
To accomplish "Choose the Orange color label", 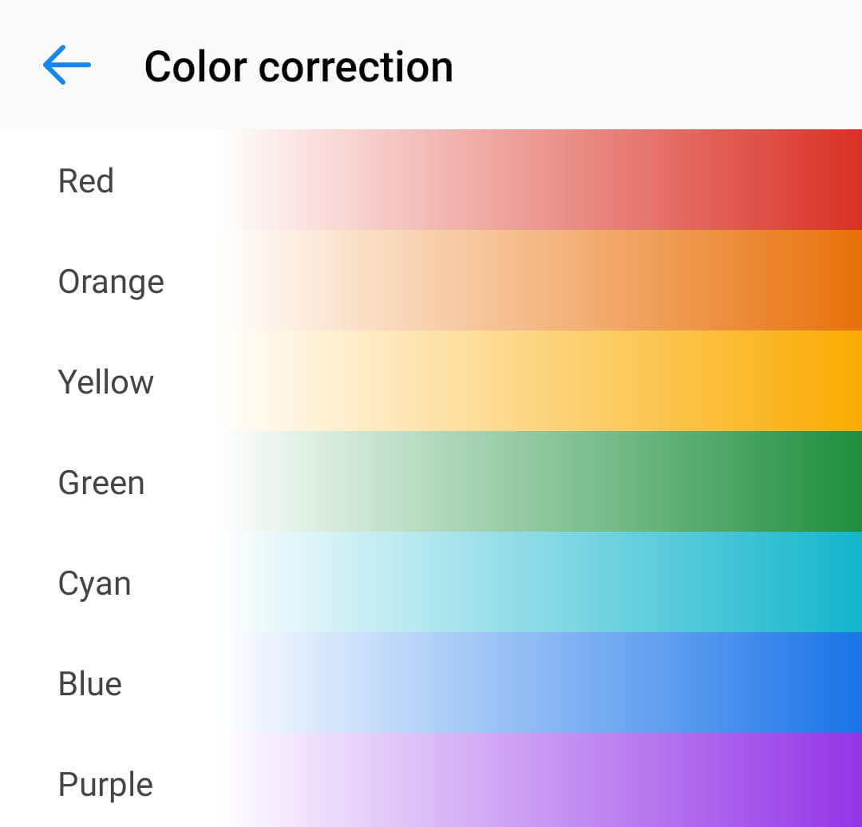I will [111, 282].
